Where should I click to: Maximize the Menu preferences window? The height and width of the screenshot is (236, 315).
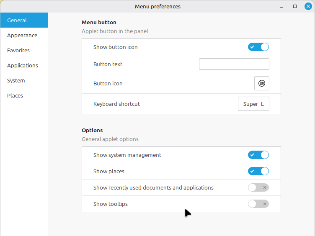pos(295,6)
